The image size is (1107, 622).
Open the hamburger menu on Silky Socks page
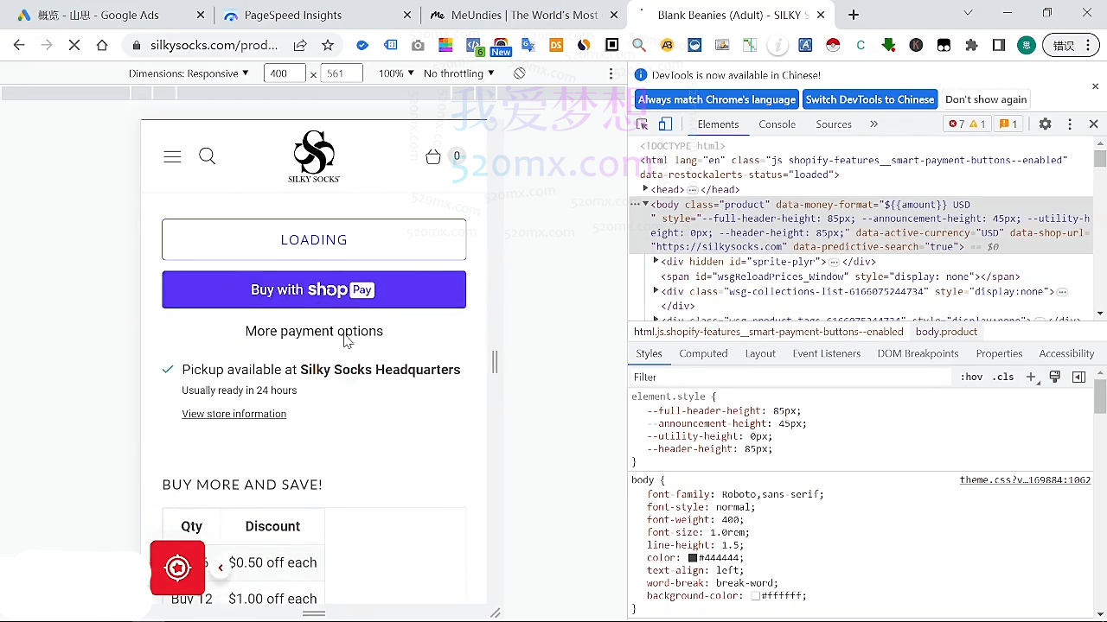pyautogui.click(x=172, y=156)
